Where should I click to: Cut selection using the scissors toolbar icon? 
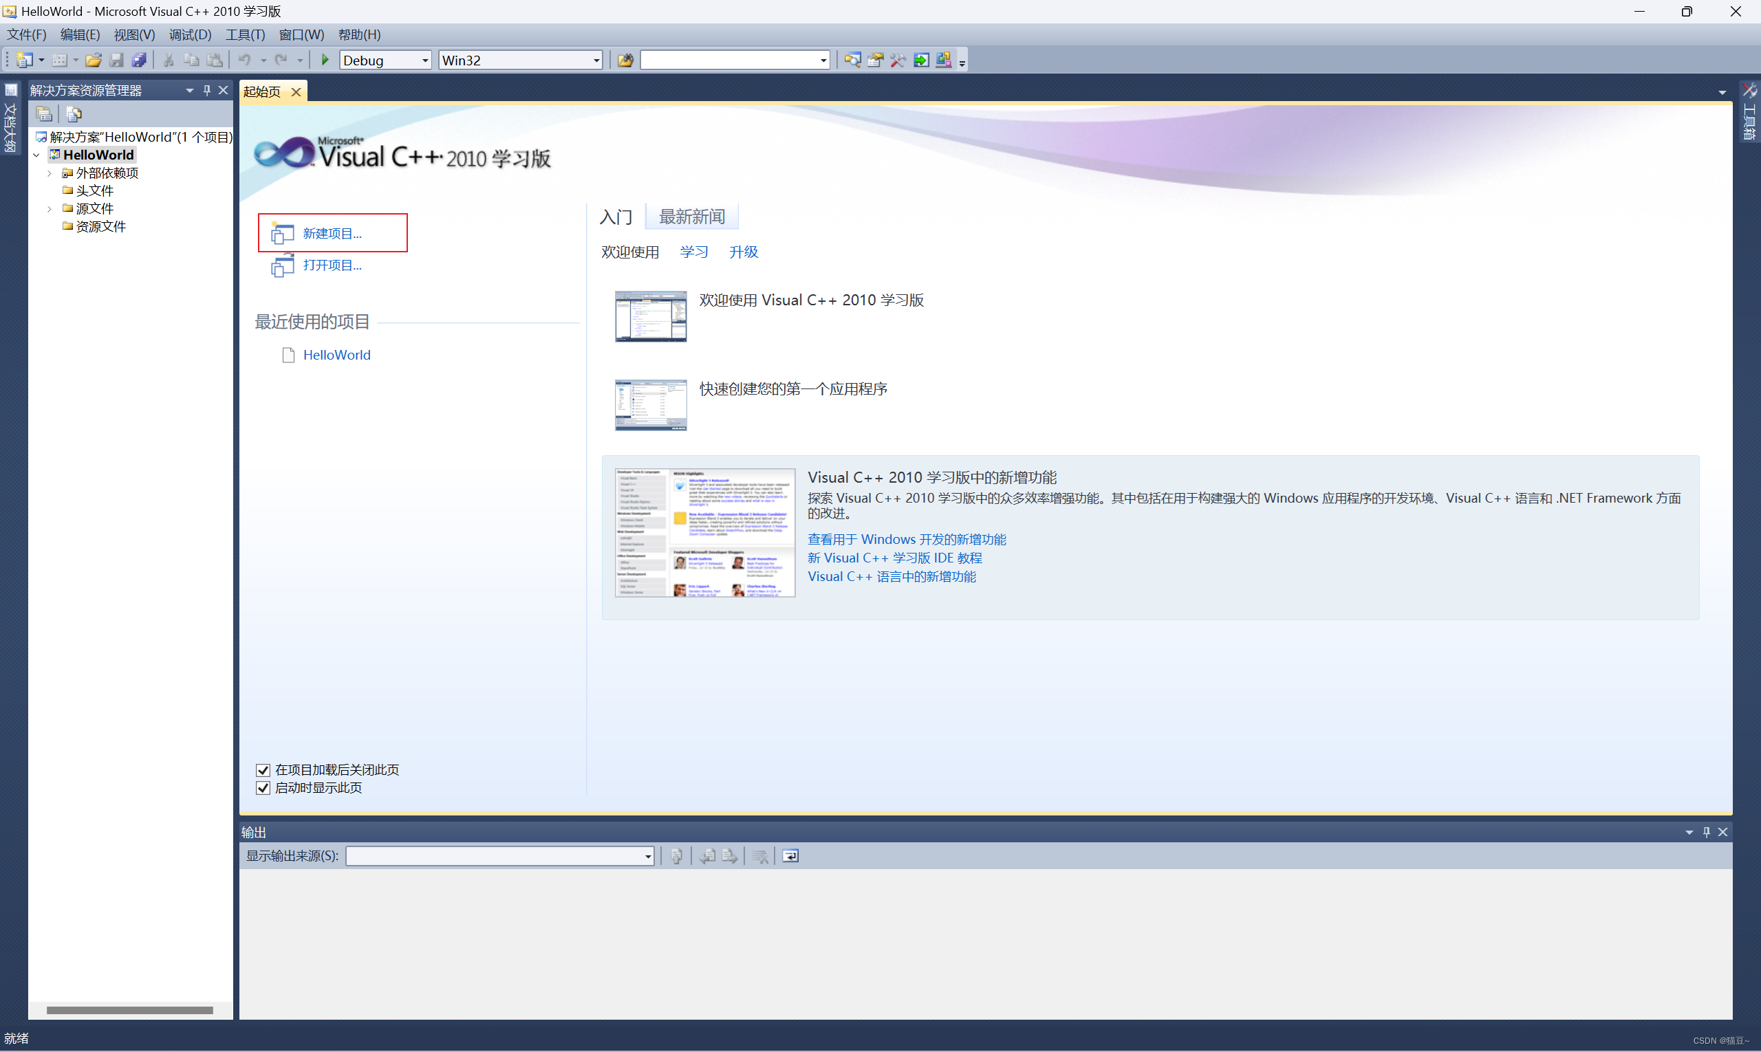(168, 60)
